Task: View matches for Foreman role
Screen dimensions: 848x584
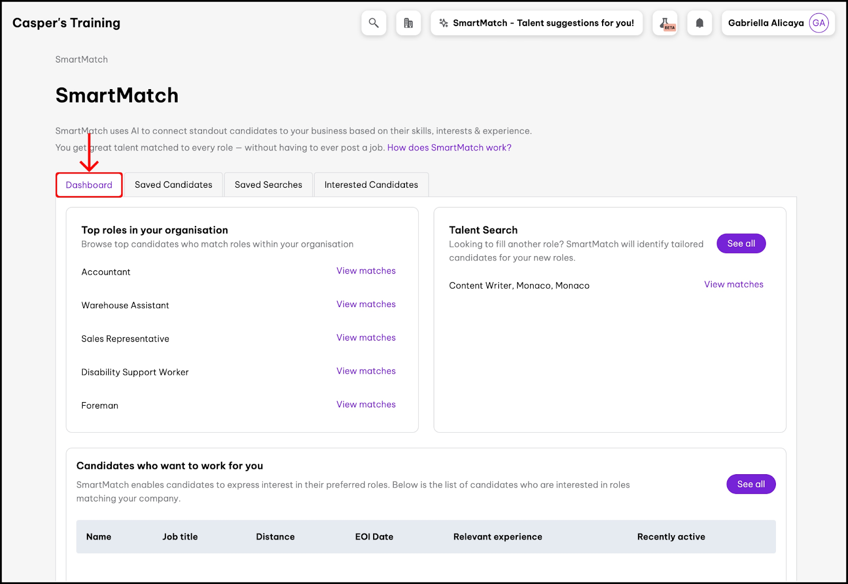Action: pos(366,404)
